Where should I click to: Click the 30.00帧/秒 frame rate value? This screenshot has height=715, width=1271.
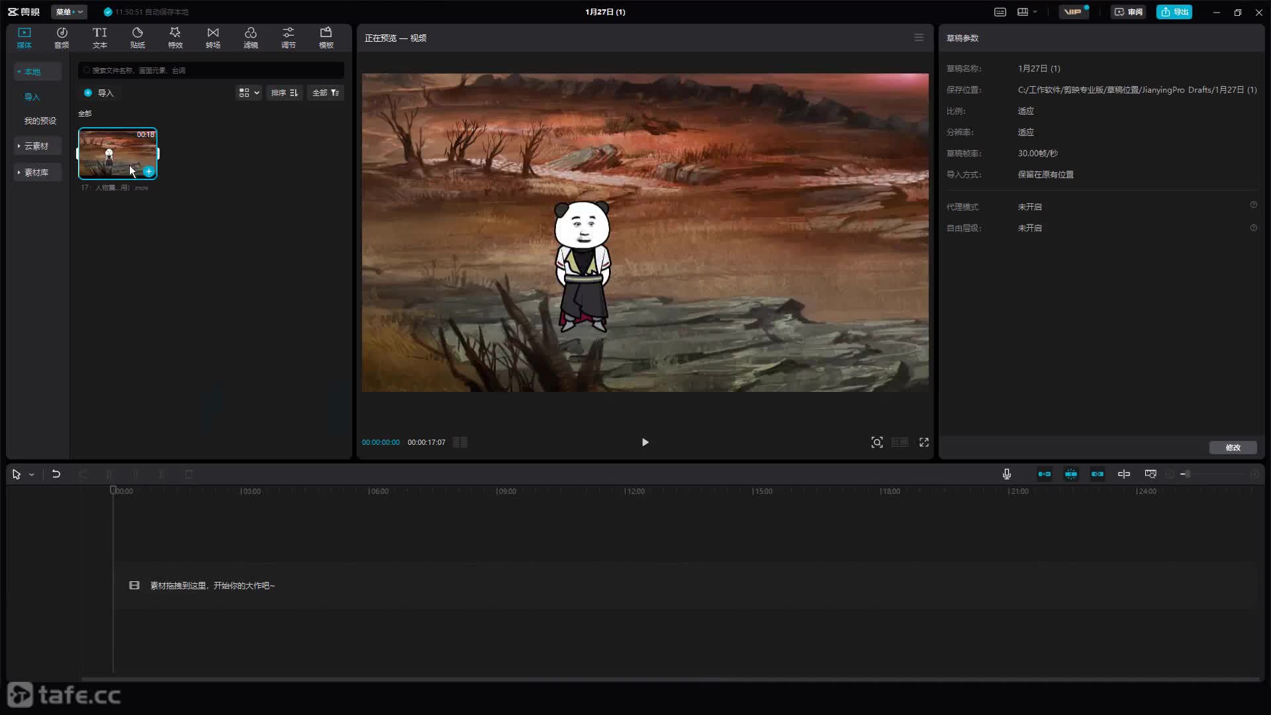coord(1037,154)
